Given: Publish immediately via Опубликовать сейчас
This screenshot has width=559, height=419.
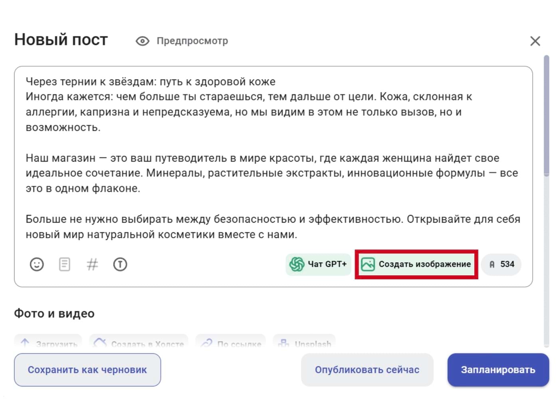Looking at the screenshot, I should coord(367,370).
